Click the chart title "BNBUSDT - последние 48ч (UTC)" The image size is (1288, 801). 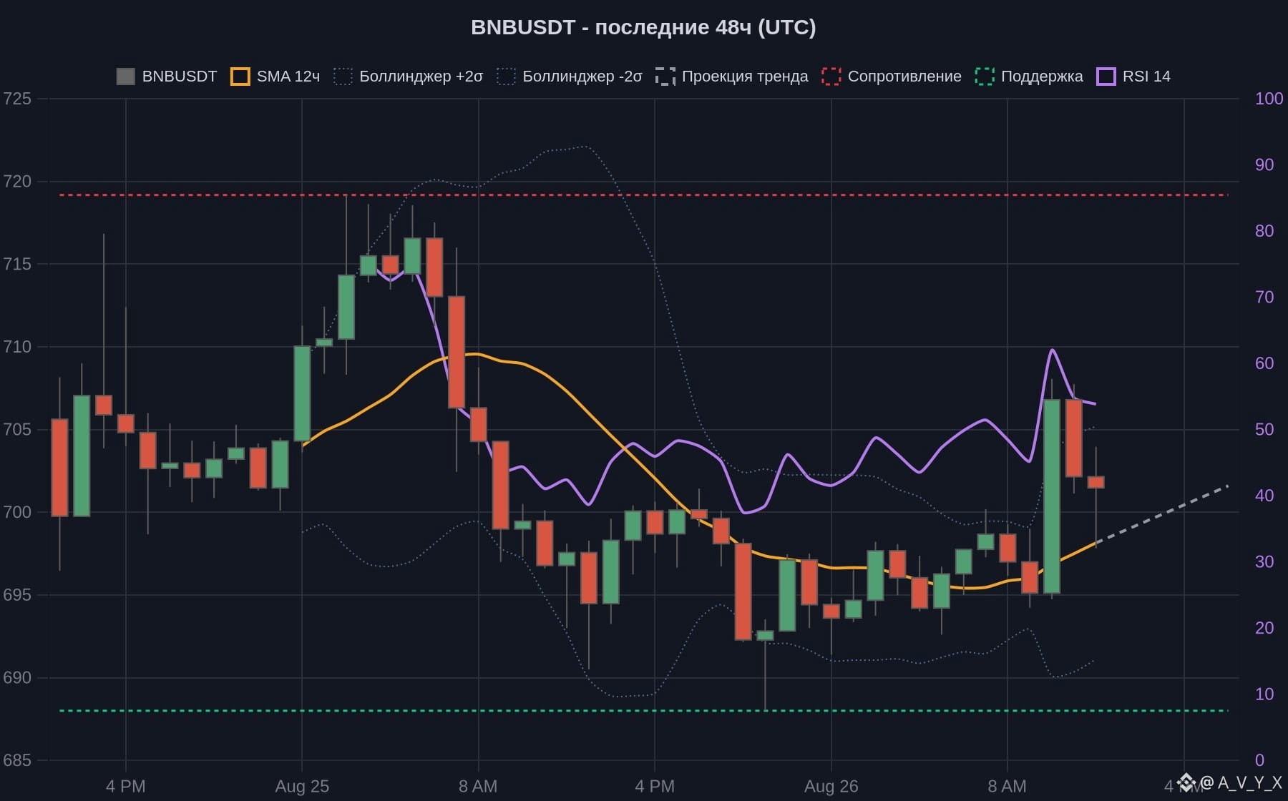click(x=643, y=27)
